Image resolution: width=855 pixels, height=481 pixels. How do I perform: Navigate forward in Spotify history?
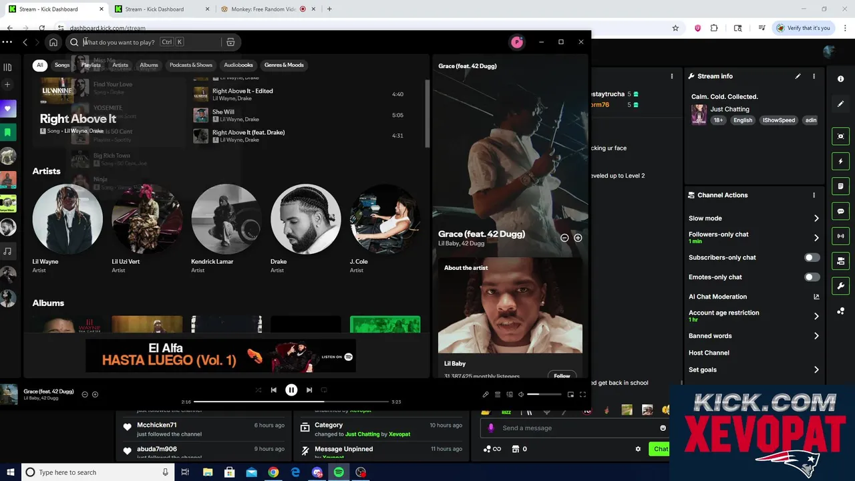37,42
